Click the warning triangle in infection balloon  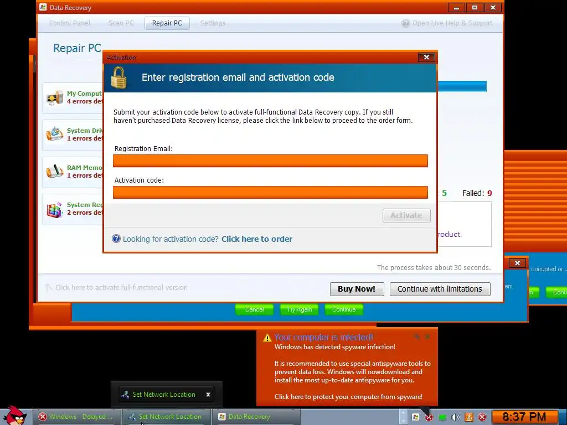pos(267,338)
